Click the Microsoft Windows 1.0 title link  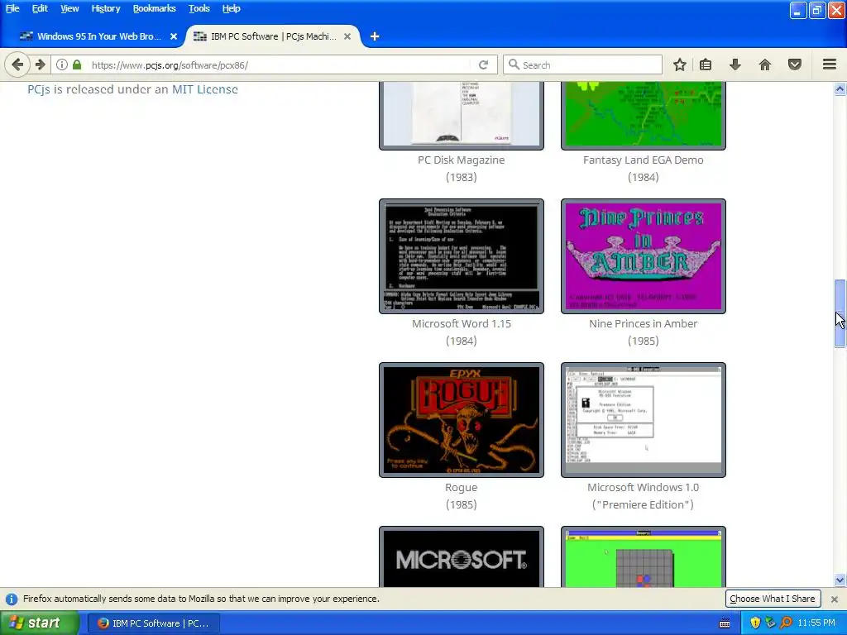(x=644, y=487)
